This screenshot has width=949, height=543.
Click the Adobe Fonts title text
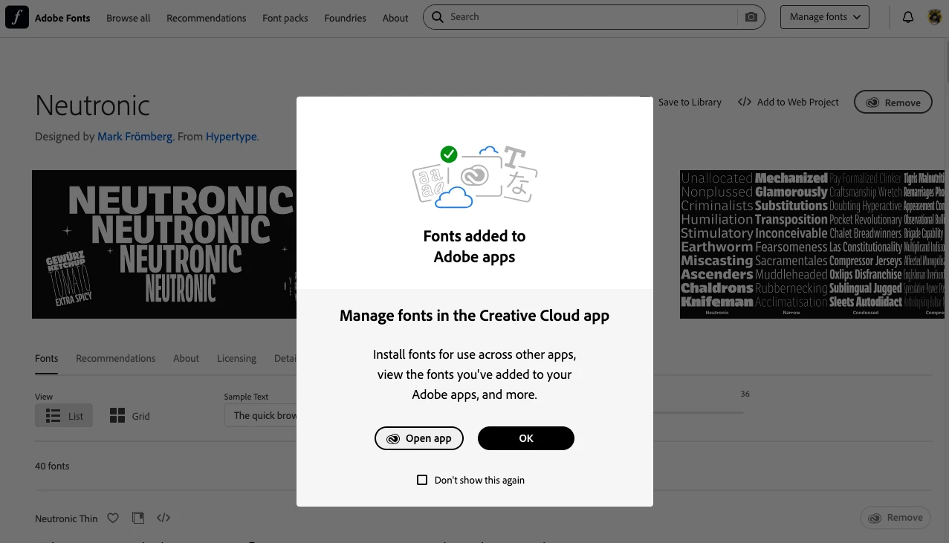tap(62, 18)
